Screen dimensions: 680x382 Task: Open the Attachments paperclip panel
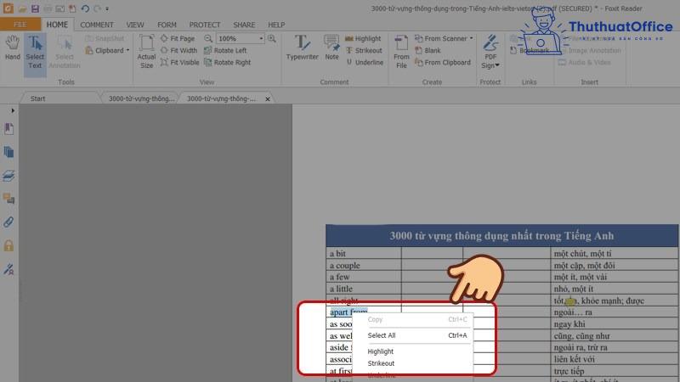pos(8,222)
